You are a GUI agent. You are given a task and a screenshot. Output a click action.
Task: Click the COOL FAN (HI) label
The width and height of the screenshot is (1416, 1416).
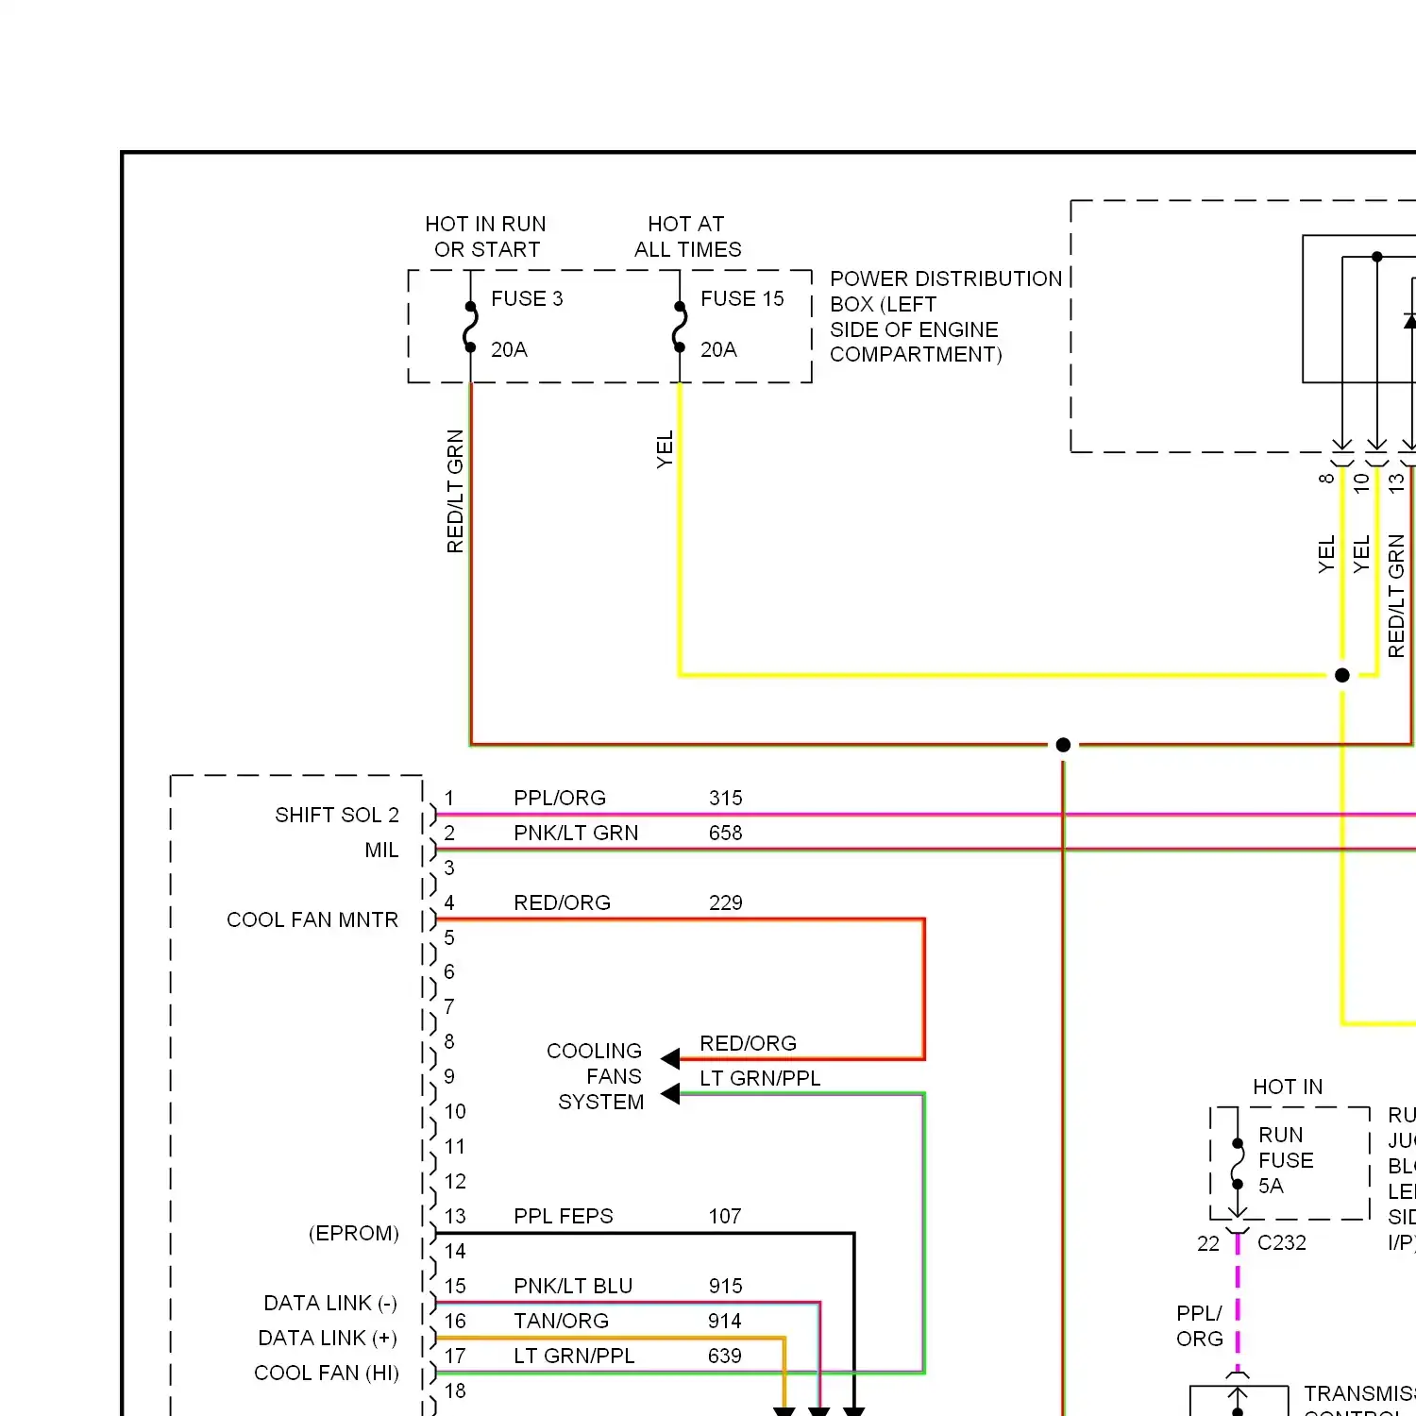[x=327, y=1374]
